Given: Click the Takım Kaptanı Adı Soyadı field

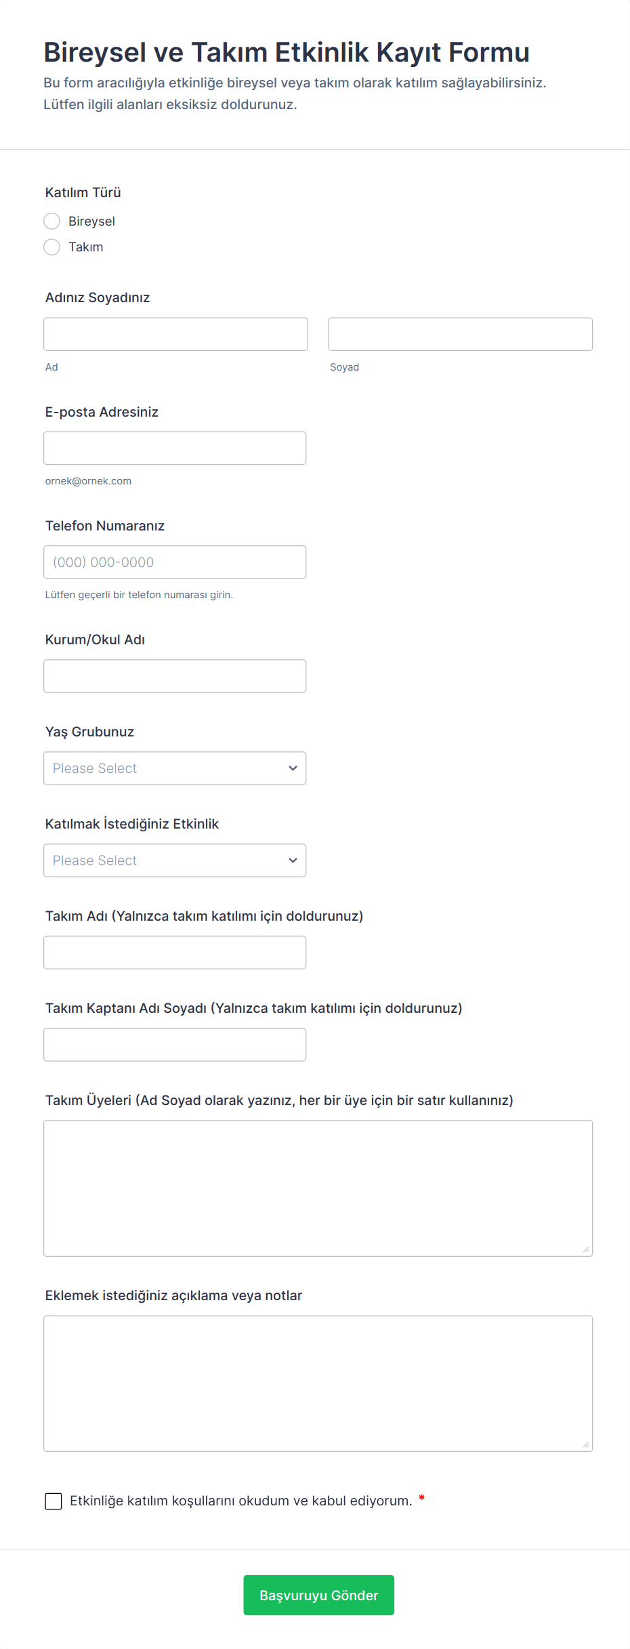Looking at the screenshot, I should [x=174, y=1045].
